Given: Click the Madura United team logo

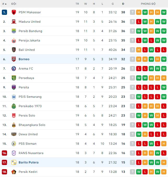Looking at the screenshot, I should [14, 22].
